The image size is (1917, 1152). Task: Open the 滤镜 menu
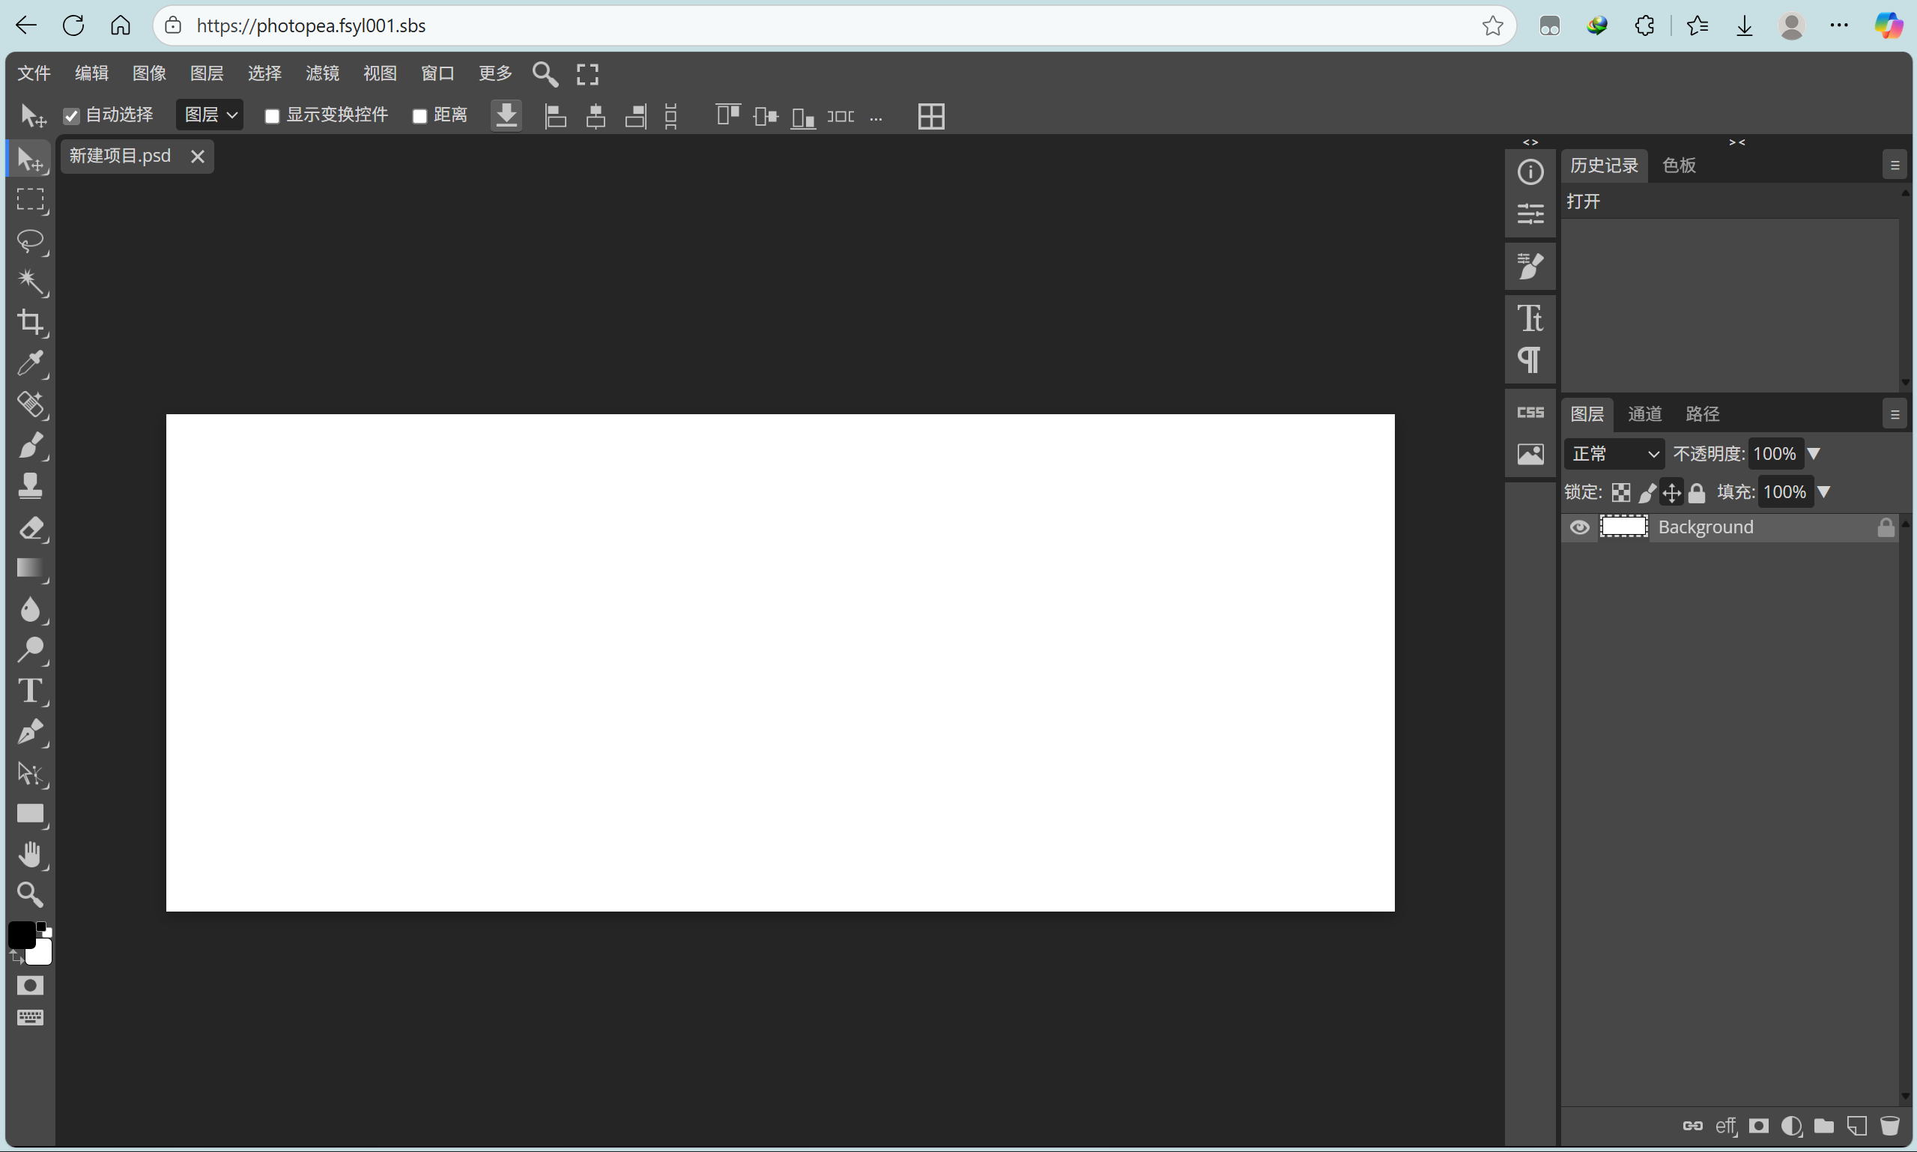(322, 73)
